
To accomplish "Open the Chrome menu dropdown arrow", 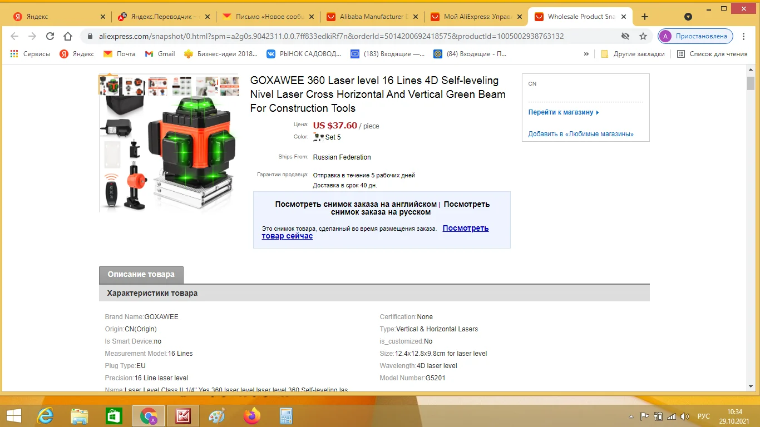I will click(688, 17).
